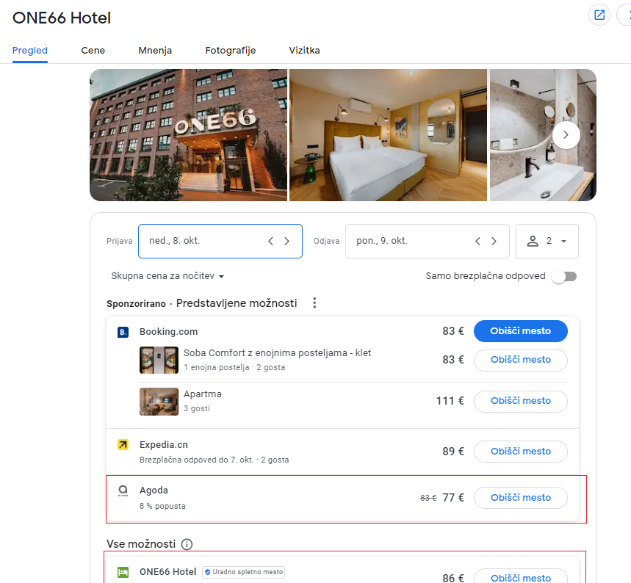
Task: Select the Vizitka tab
Action: (x=304, y=50)
